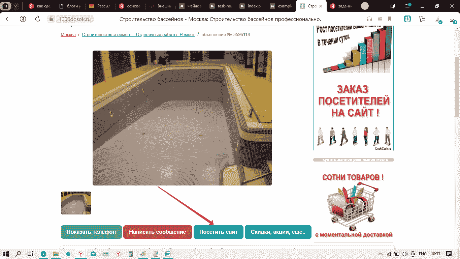Click the page vertical scrollbar
Image resolution: width=460 pixels, height=259 pixels.
click(x=457, y=88)
